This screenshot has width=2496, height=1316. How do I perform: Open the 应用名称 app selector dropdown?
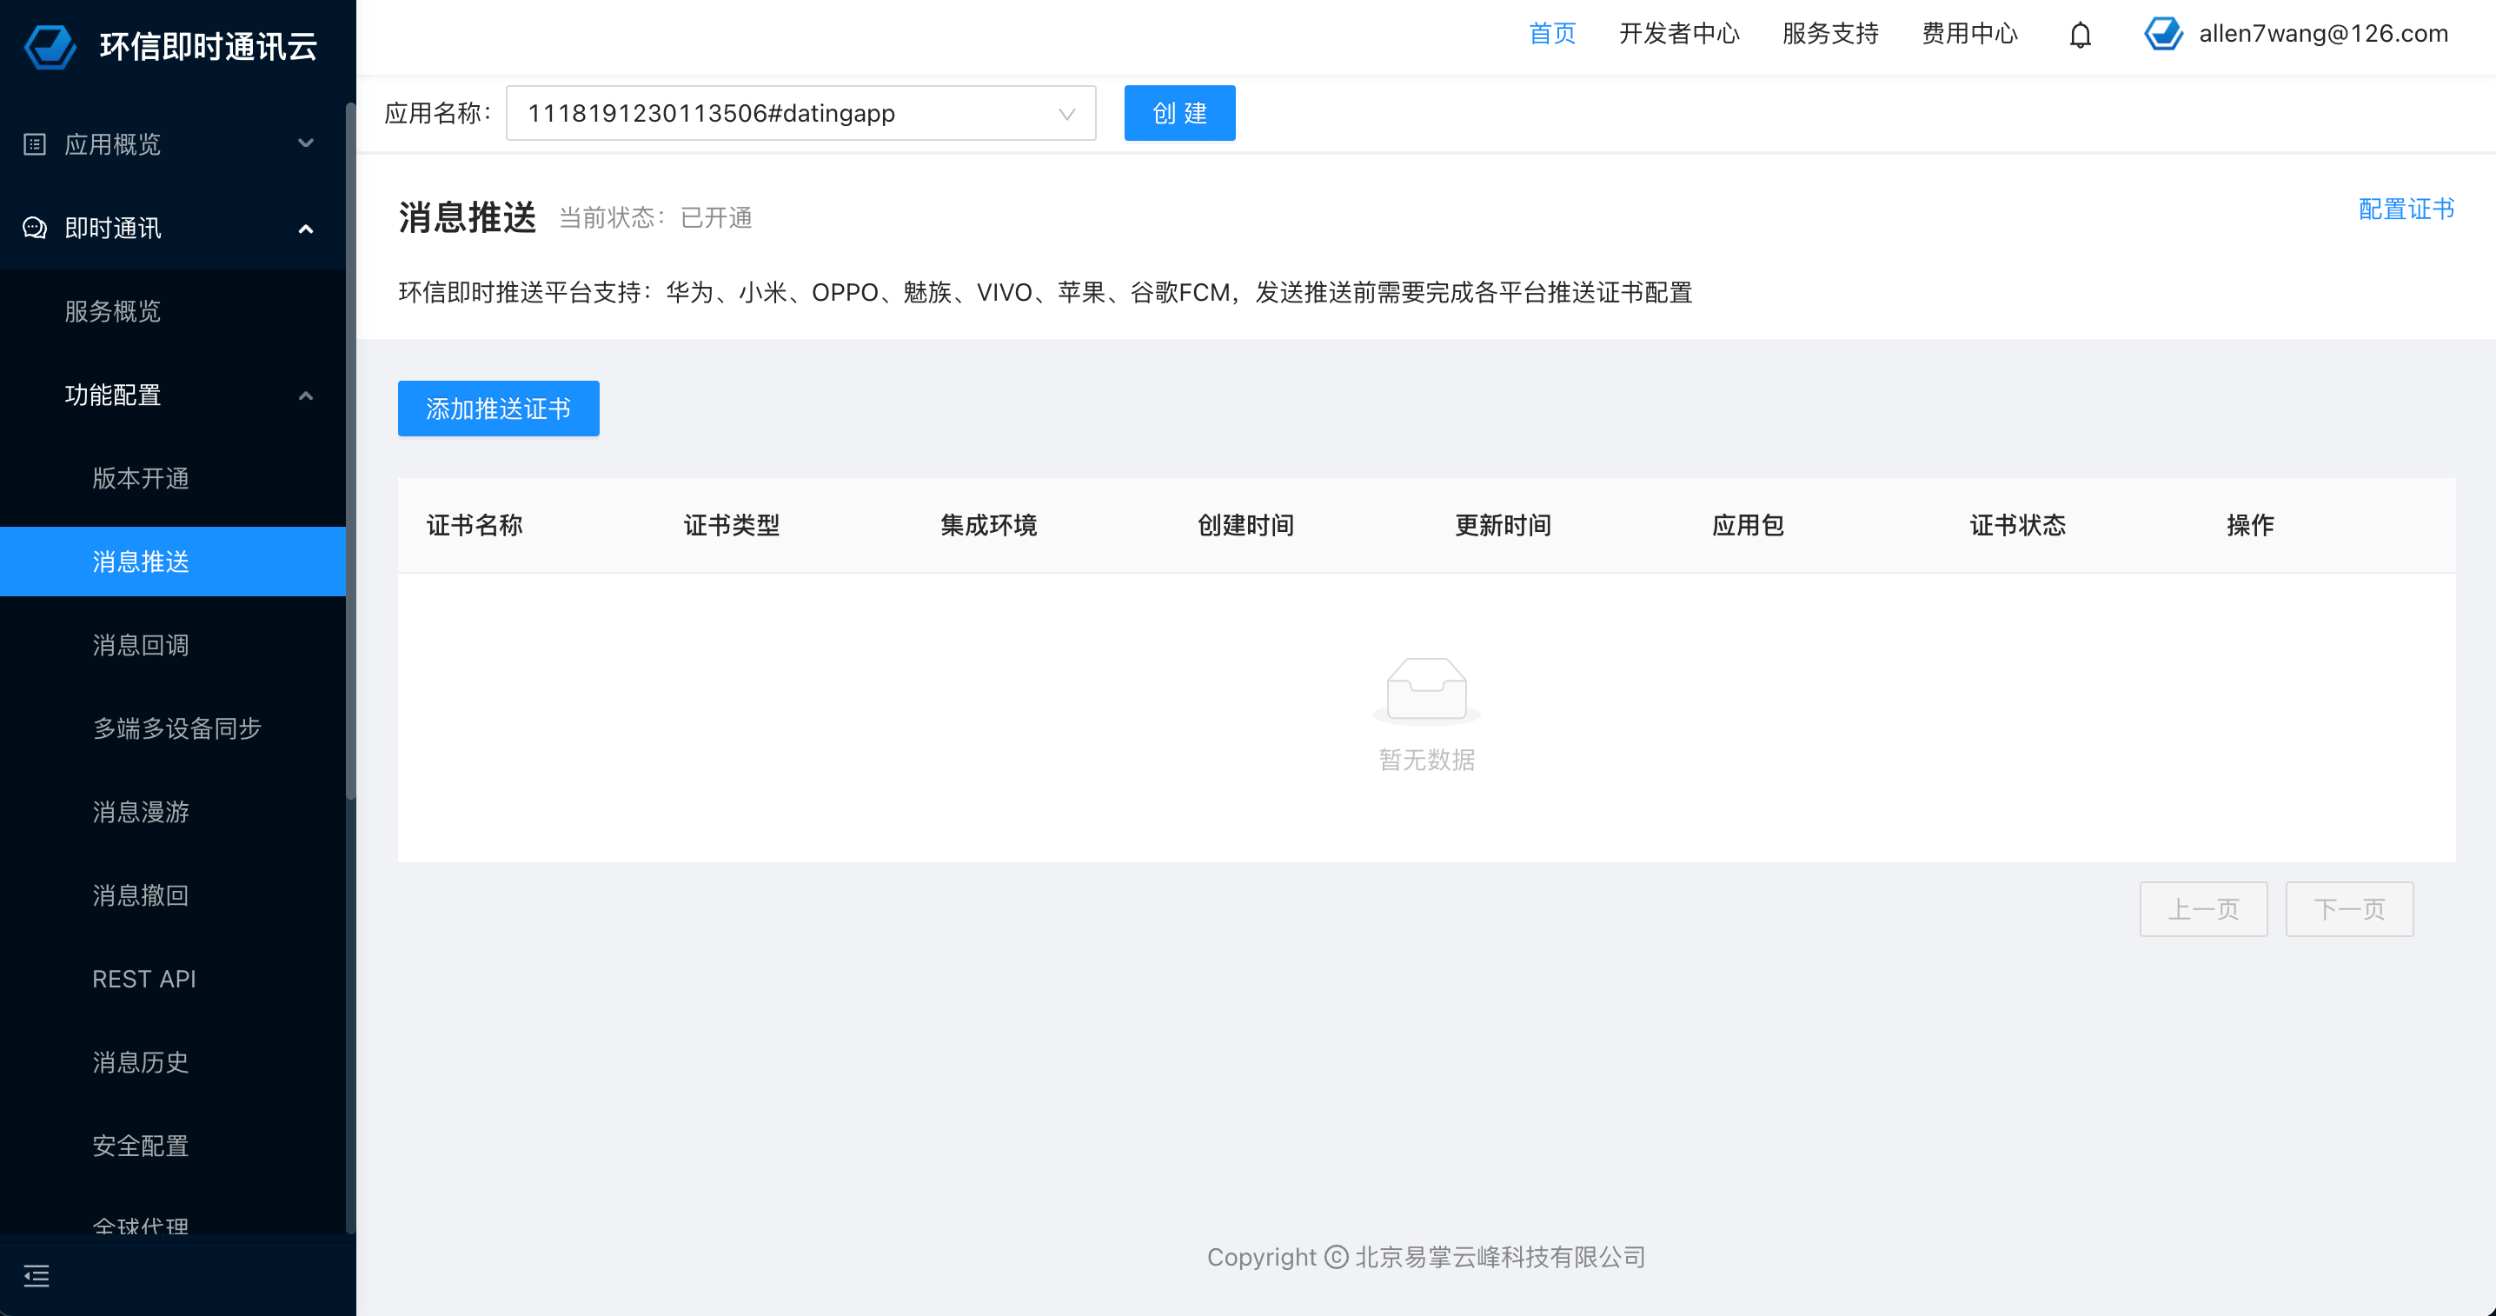(800, 113)
